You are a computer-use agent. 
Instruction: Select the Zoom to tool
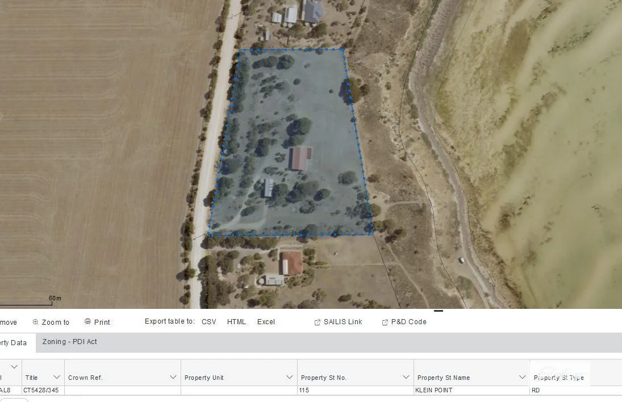[x=55, y=322]
